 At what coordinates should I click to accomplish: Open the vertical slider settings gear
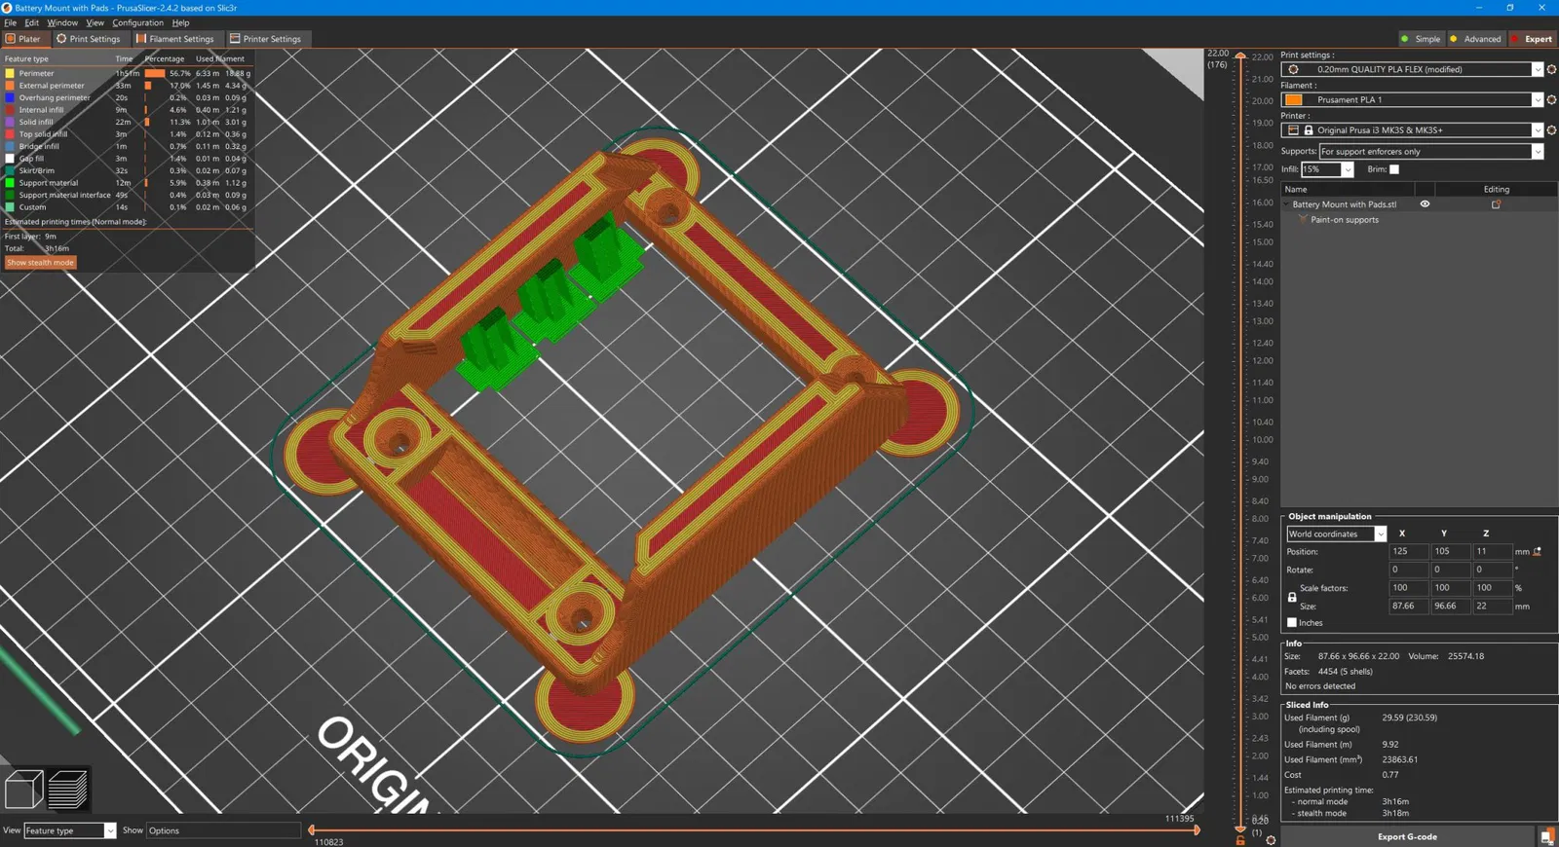[x=1271, y=840]
